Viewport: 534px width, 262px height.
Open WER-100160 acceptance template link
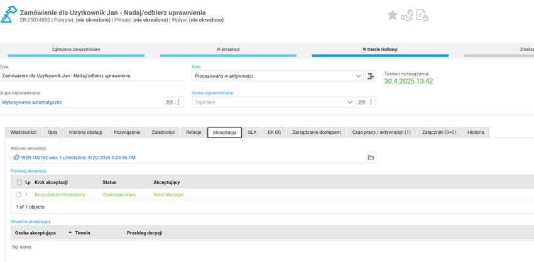tap(78, 158)
